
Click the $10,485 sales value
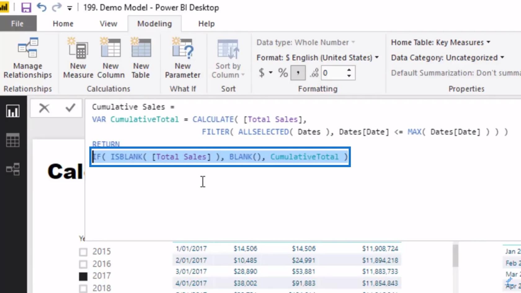click(245, 260)
